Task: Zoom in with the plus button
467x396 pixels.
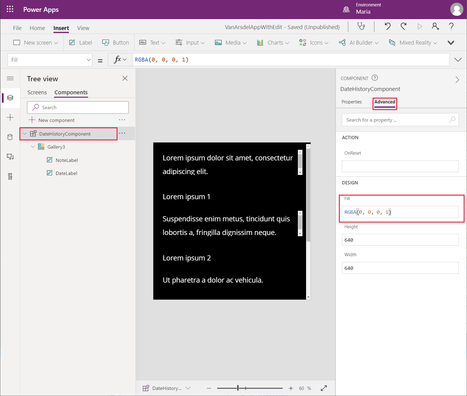Action: [291, 388]
